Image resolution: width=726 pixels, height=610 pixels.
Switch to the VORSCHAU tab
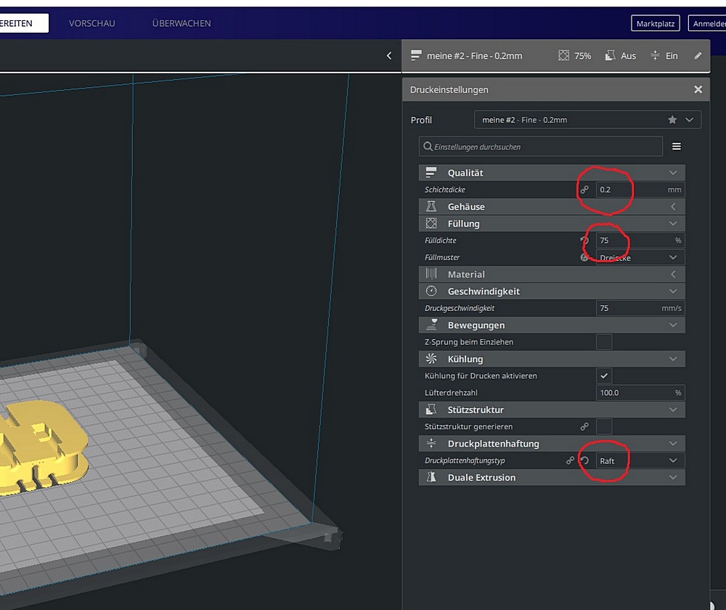tap(92, 23)
